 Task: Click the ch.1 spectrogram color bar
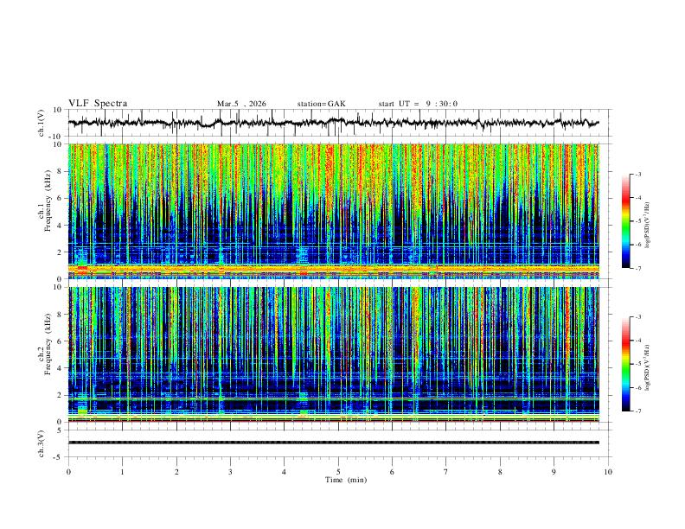[625, 221]
